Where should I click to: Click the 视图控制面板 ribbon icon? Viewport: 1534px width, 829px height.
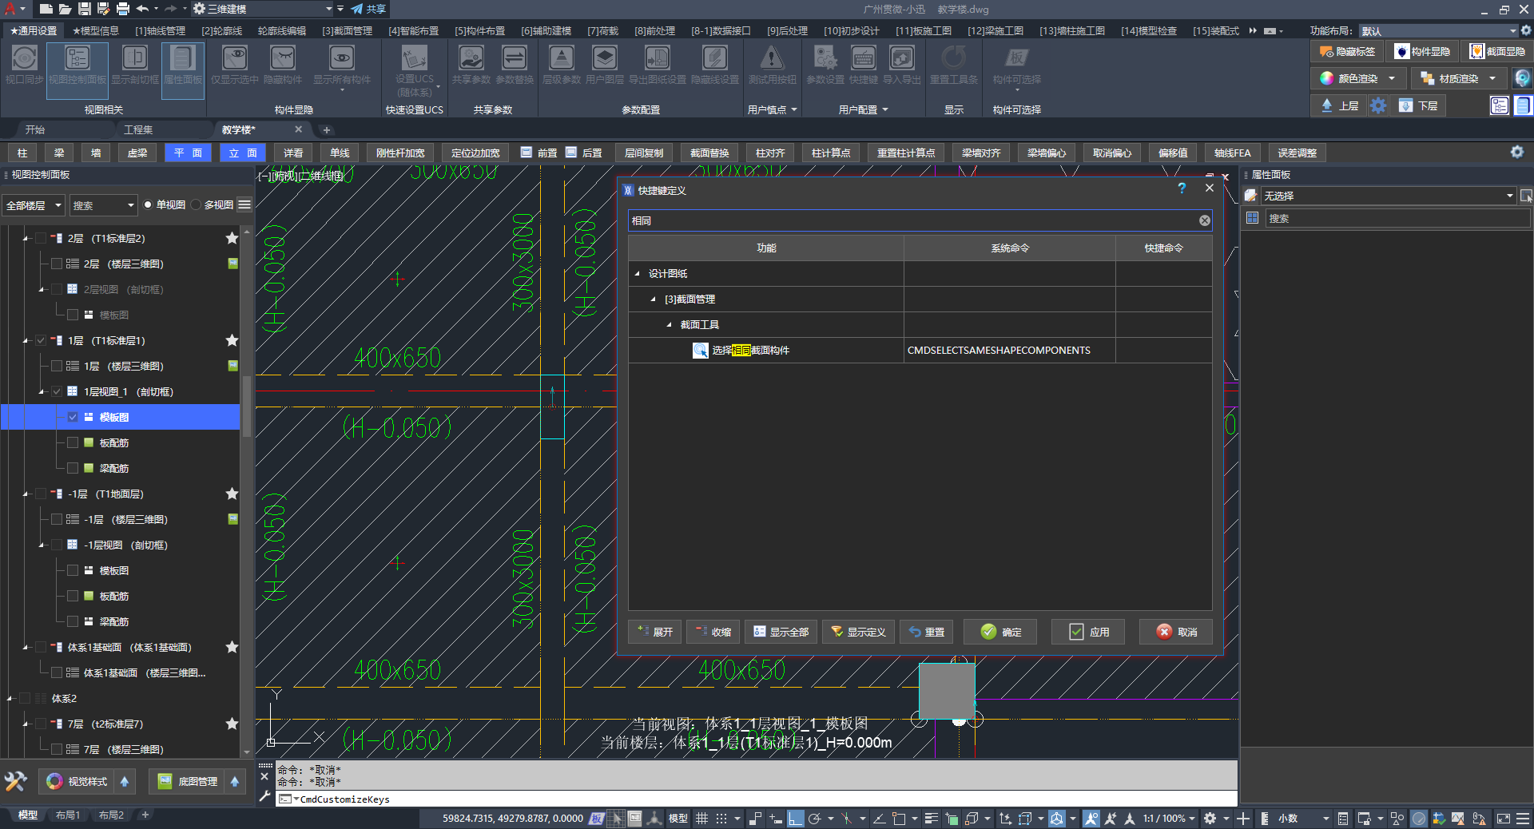[77, 59]
